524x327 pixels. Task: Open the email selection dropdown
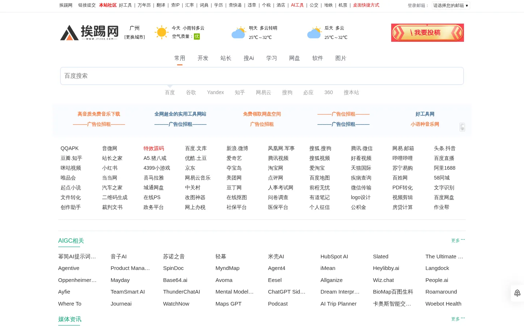(x=451, y=5)
